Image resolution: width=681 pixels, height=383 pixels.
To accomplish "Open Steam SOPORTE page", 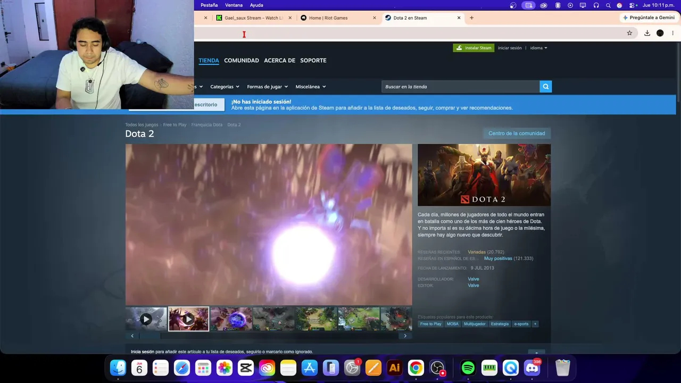I will click(313, 61).
